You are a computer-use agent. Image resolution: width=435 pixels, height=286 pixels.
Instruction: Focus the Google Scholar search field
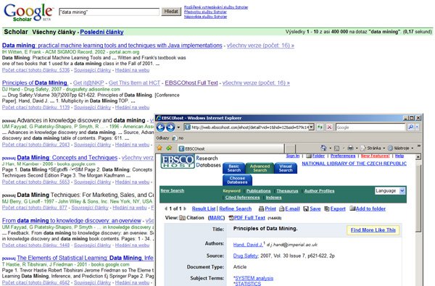(x=109, y=12)
